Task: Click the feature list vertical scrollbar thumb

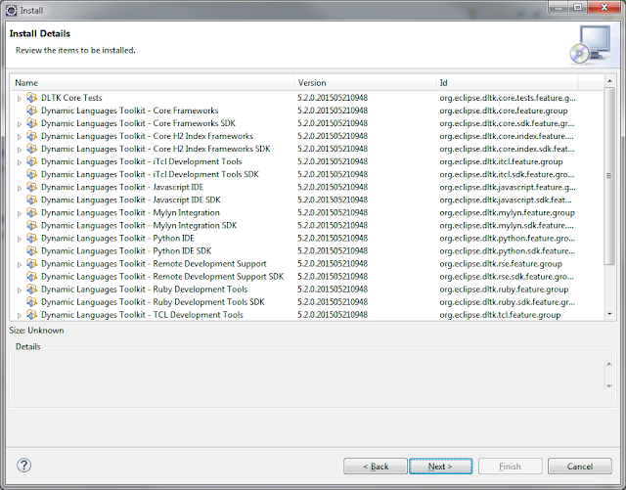Action: click(x=609, y=176)
